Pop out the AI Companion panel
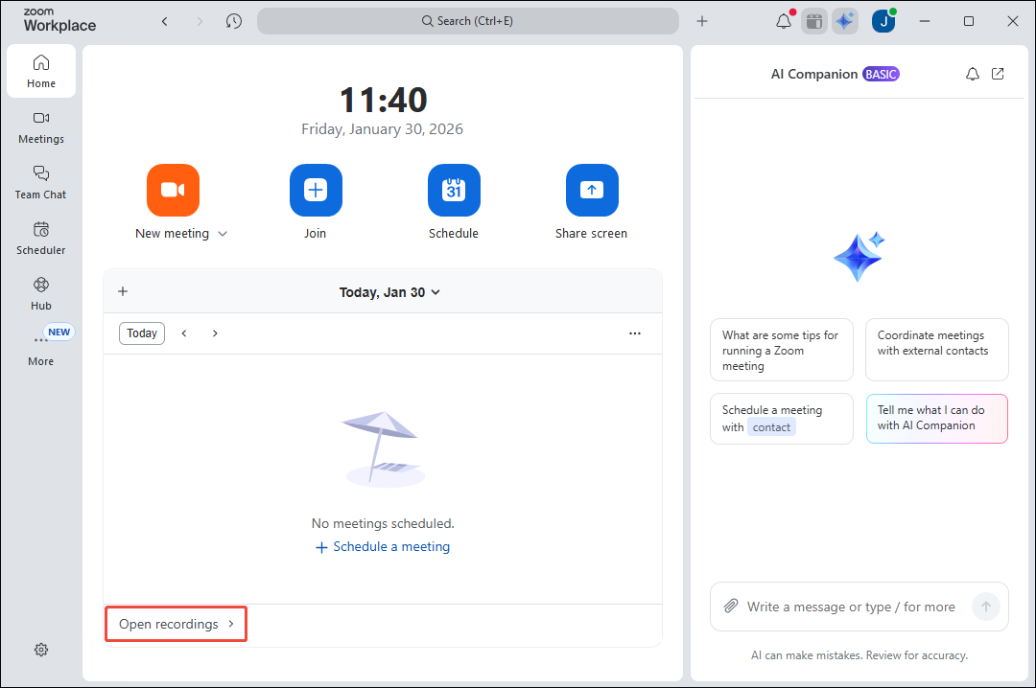 point(998,74)
